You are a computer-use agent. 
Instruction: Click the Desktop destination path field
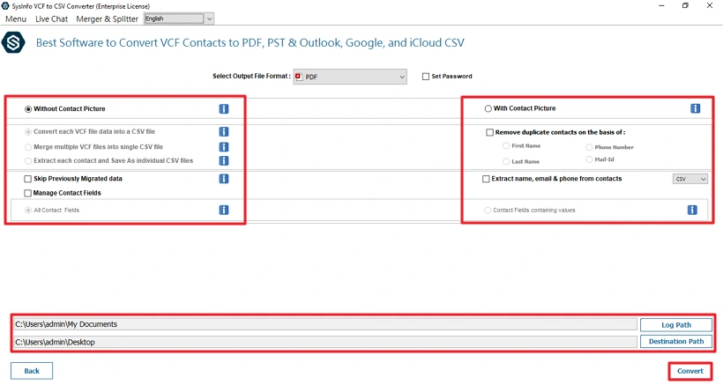[x=325, y=342]
